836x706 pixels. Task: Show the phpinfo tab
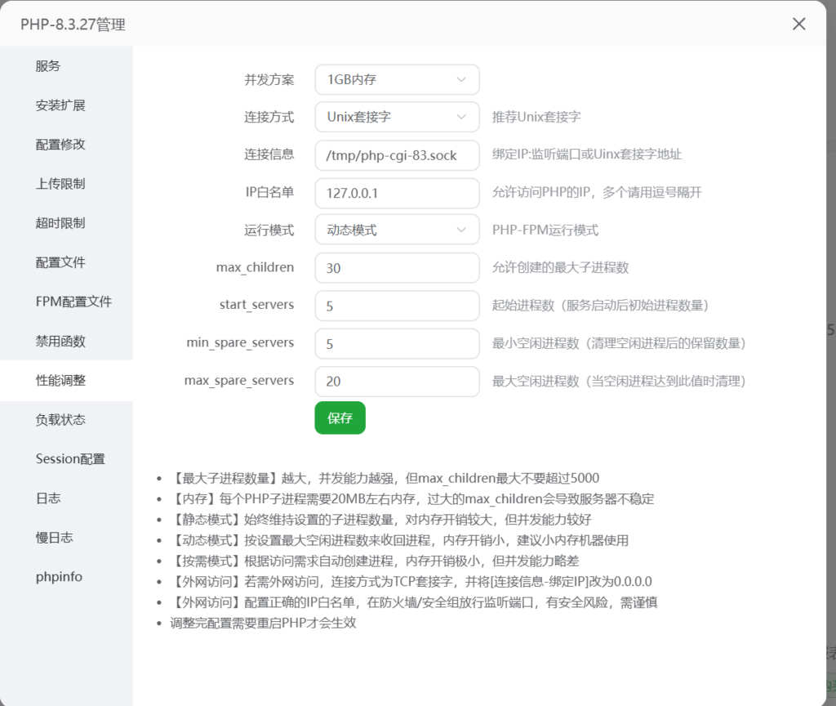pos(59,576)
